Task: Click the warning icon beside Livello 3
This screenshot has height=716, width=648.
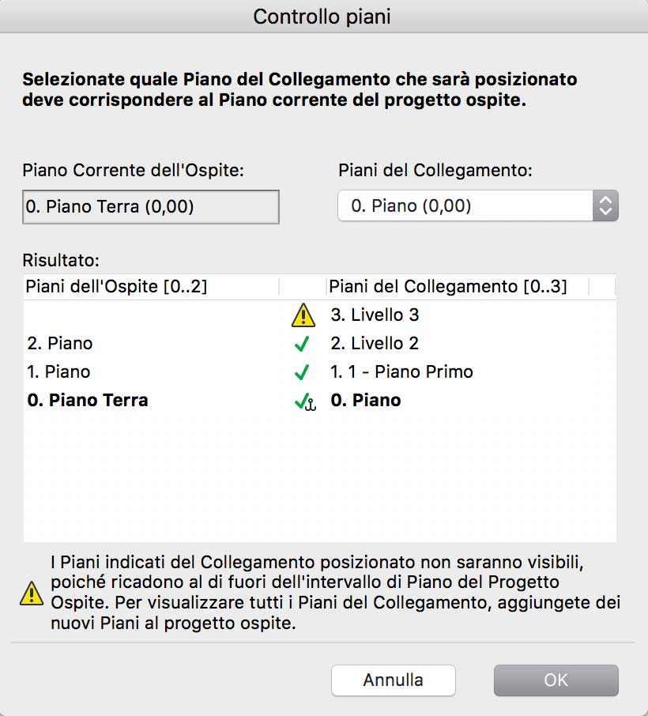Action: point(303,316)
